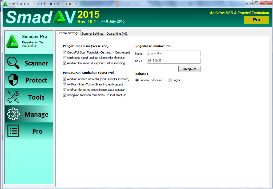273x189 pixels.
Task: Click 'Pengaturan Dasar (versi Free)' heading
Action: coord(86,46)
